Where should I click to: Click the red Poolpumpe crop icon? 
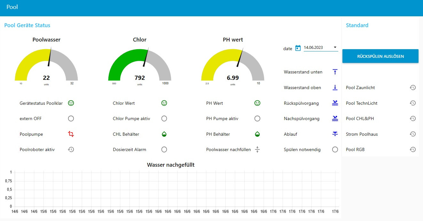coord(71,134)
